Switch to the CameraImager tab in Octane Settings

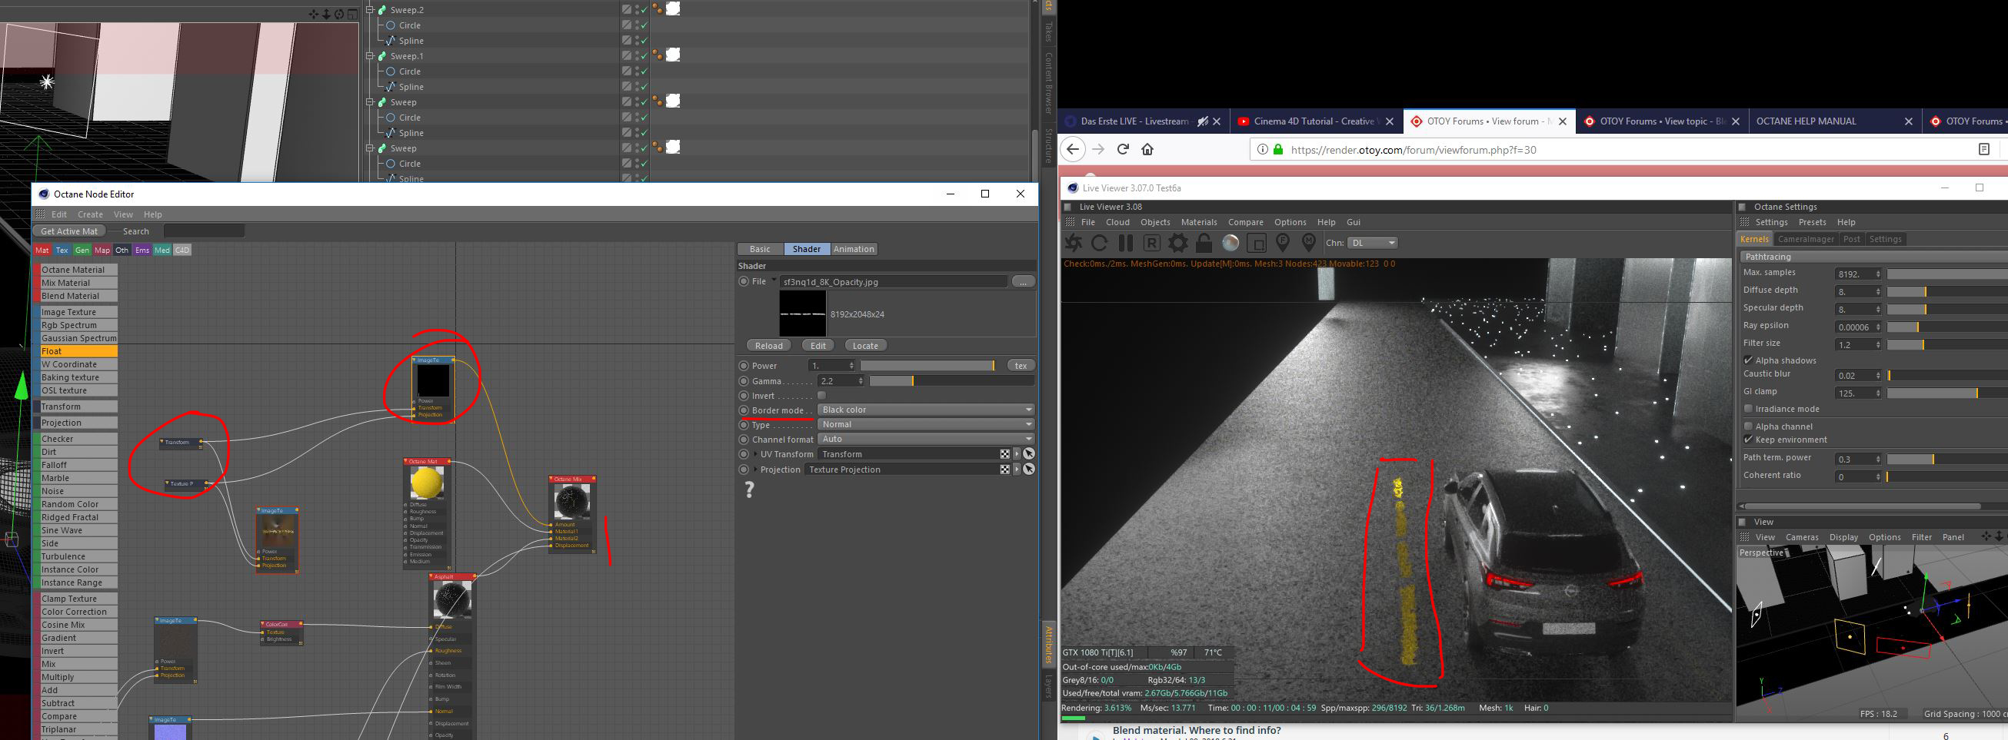click(1805, 239)
